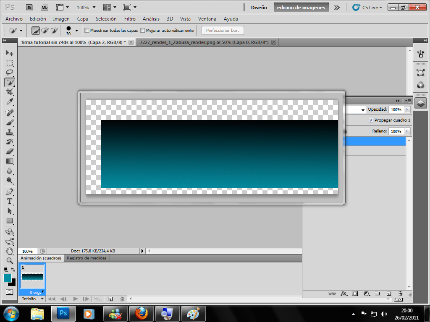Toggle Quick Mask mode
Image resolution: width=430 pixels, height=322 pixels.
tap(9, 292)
